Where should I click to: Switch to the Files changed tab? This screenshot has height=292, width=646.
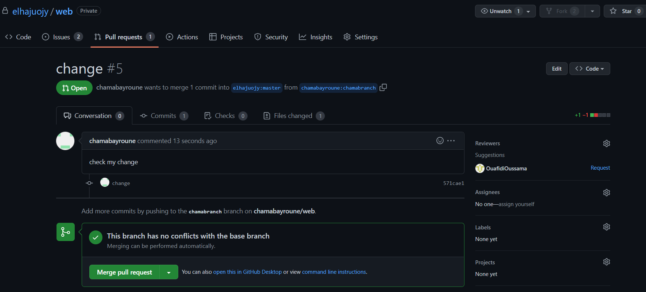click(x=294, y=116)
